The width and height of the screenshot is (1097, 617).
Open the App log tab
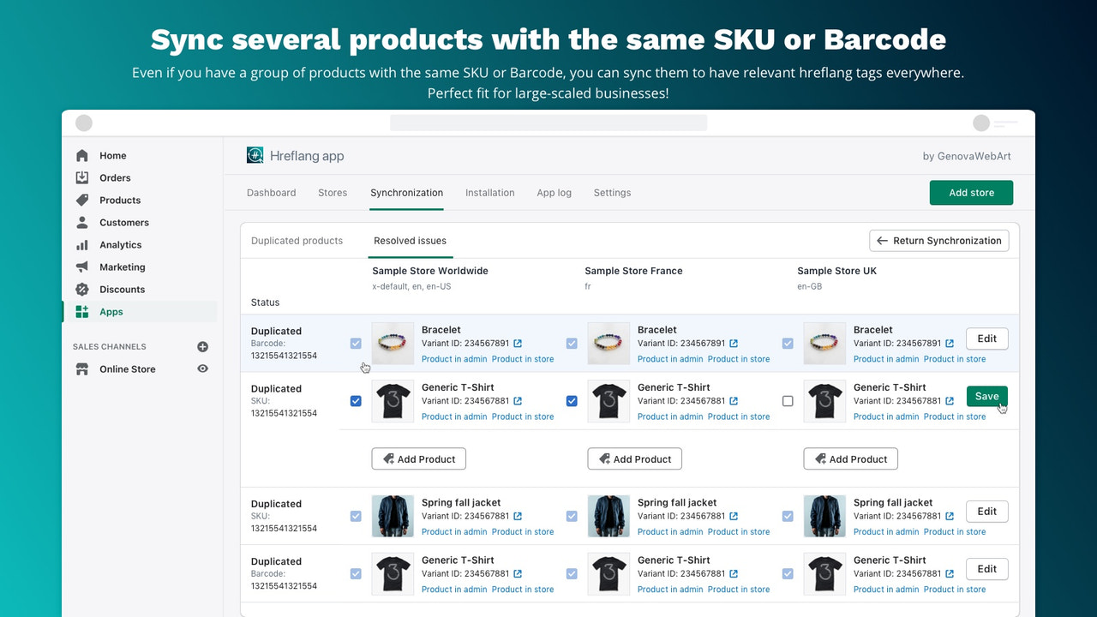coord(554,193)
